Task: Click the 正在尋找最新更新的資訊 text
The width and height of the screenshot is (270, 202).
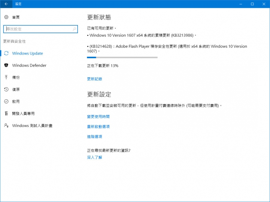Action: (x=109, y=150)
